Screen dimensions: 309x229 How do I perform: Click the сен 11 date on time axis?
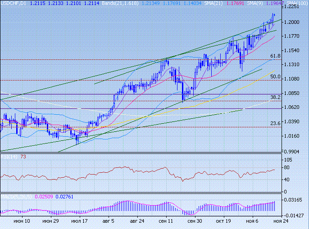[166, 222]
